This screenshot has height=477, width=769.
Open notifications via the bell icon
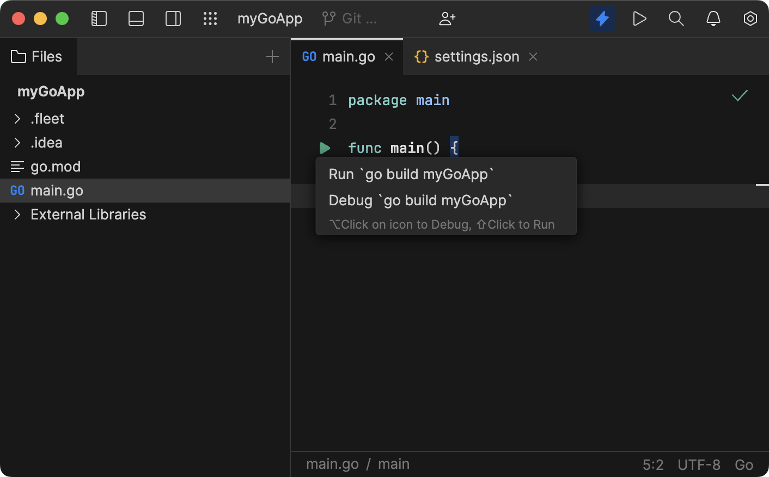click(x=713, y=18)
